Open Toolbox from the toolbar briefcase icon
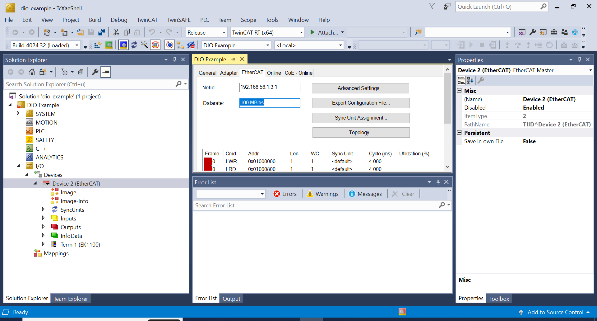The image size is (597, 321). point(554,32)
